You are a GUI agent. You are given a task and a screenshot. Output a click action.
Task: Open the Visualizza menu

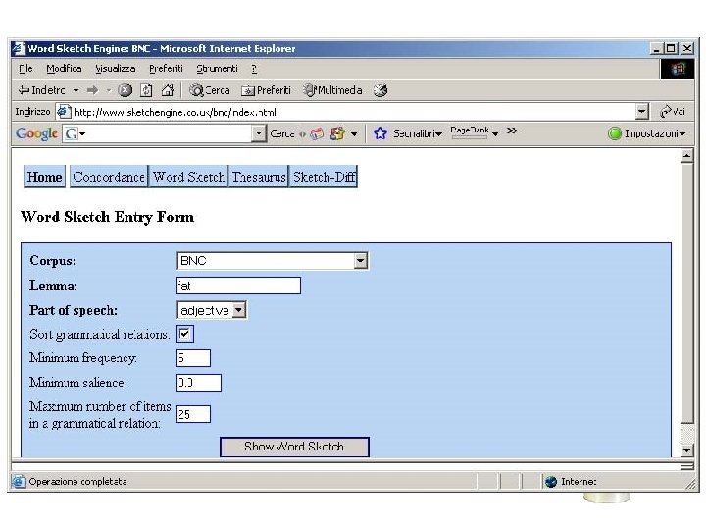click(x=116, y=69)
